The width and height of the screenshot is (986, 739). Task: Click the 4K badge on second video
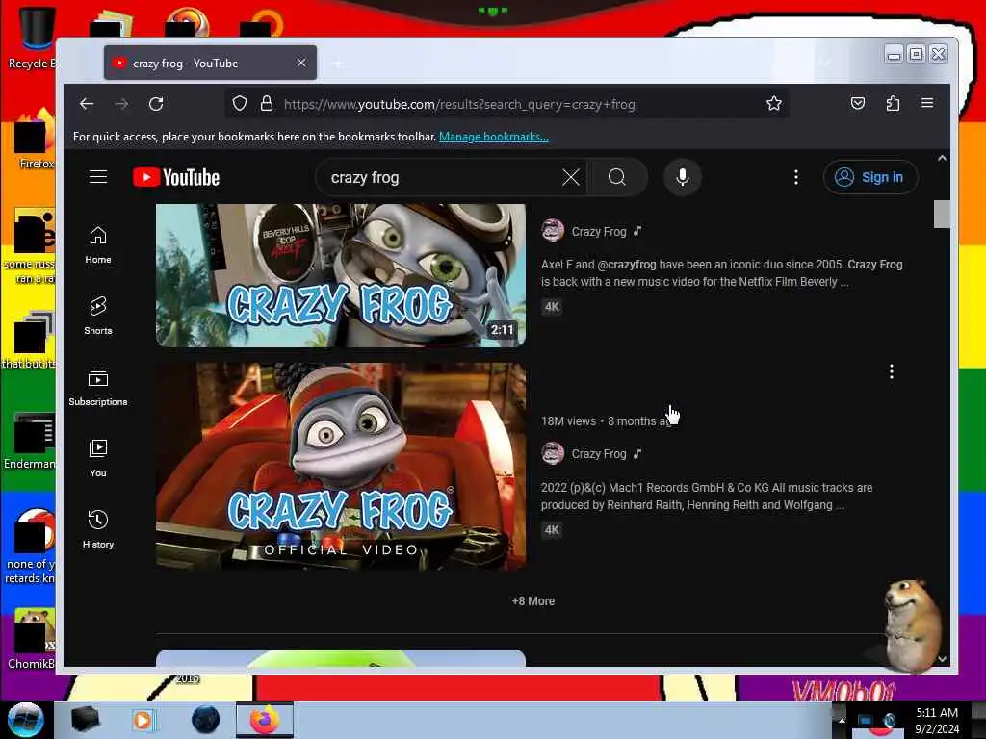point(552,530)
